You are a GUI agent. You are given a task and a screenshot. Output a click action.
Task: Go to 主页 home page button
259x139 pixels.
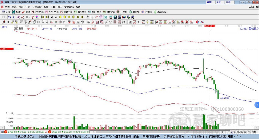tap(228, 2)
